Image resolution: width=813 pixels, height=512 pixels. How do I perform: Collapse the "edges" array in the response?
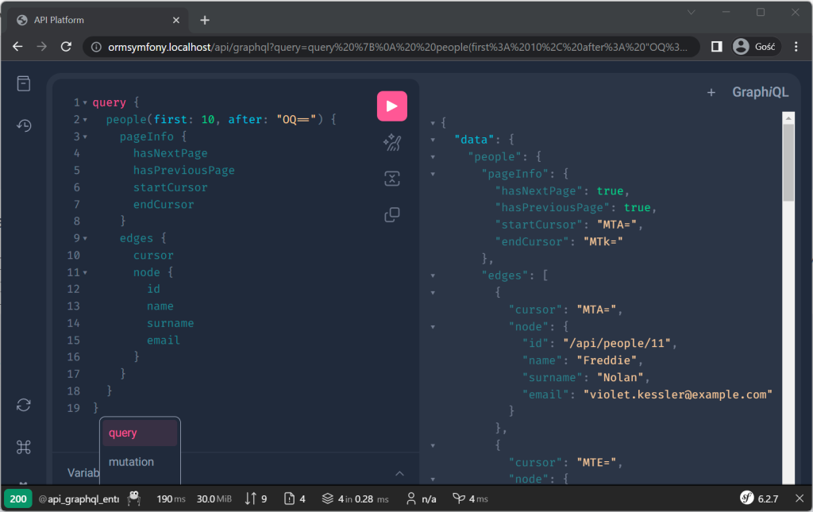(433, 275)
